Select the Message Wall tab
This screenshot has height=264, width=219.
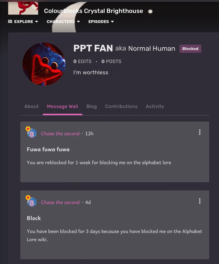click(x=62, y=106)
